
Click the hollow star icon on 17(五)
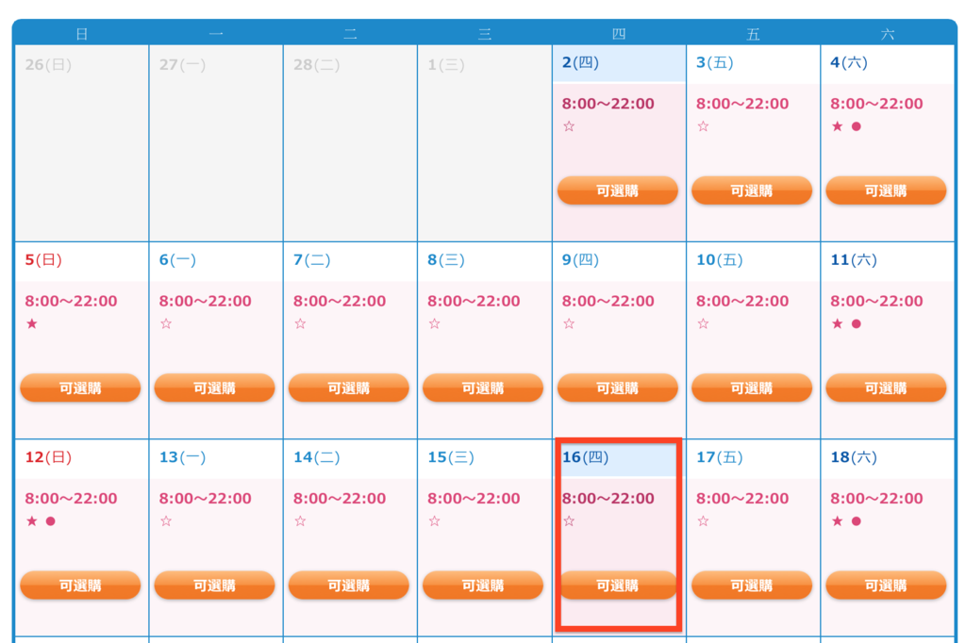703,521
